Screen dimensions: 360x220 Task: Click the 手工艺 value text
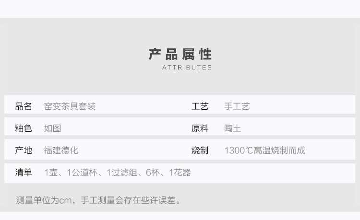(x=237, y=106)
